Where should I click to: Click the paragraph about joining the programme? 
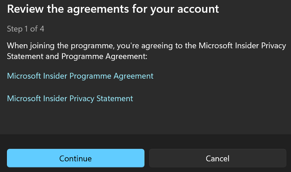point(147,51)
